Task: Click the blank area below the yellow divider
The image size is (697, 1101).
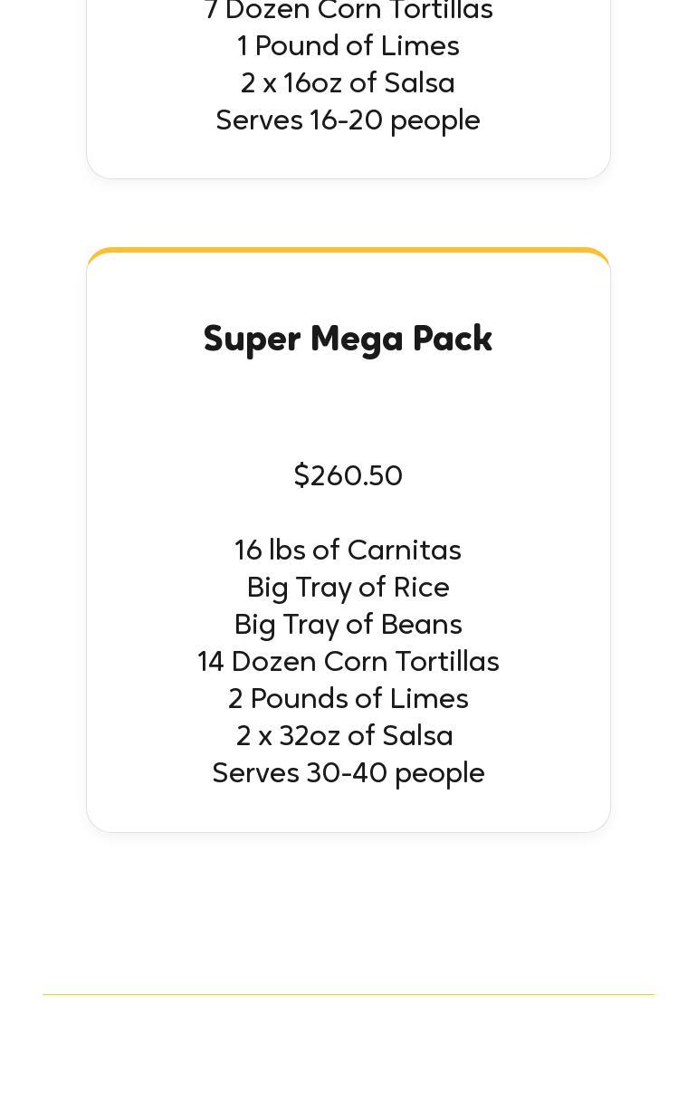Action: click(348, 1050)
